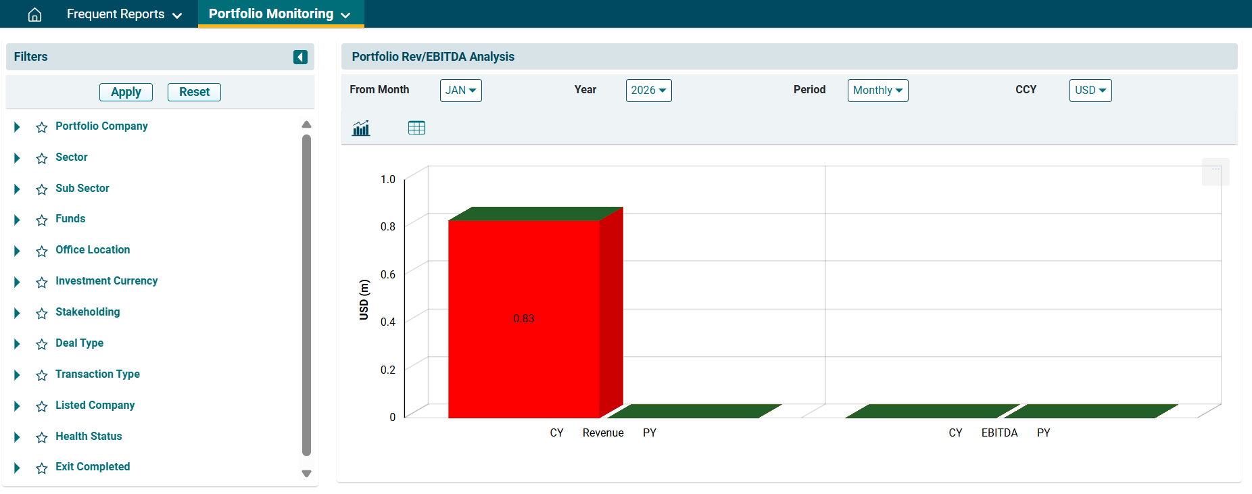Open the Period Monthly dropdown

[x=877, y=91]
